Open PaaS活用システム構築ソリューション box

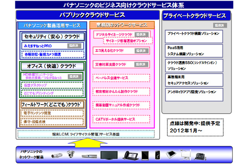coord(194,51)
